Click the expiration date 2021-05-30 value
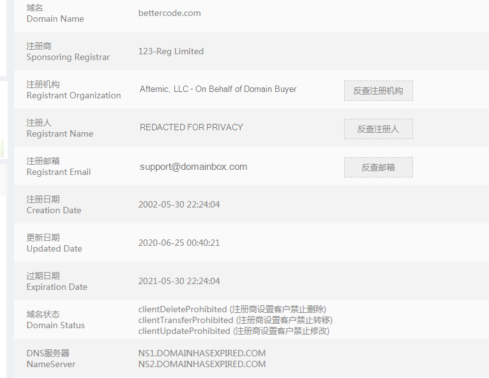The height and width of the screenshot is (378, 489). (x=179, y=281)
